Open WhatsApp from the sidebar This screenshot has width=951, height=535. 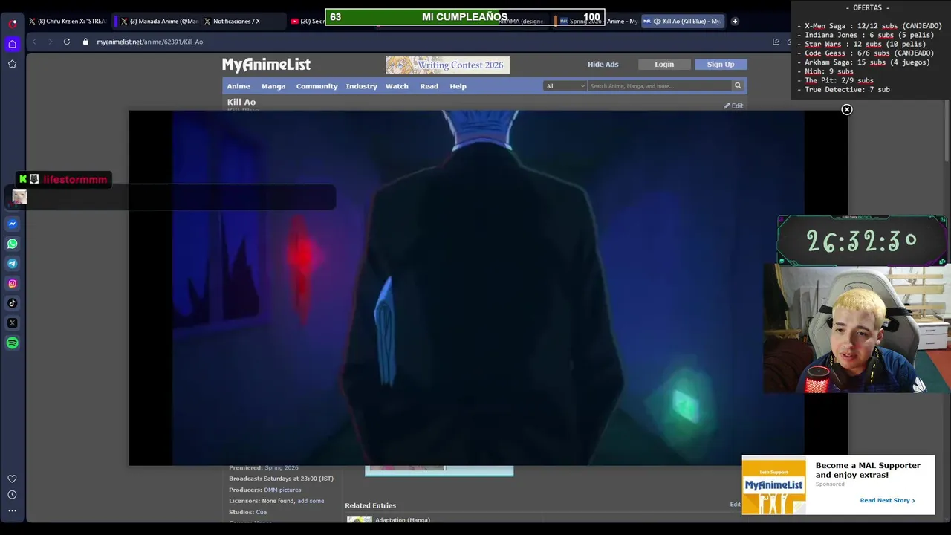13,244
